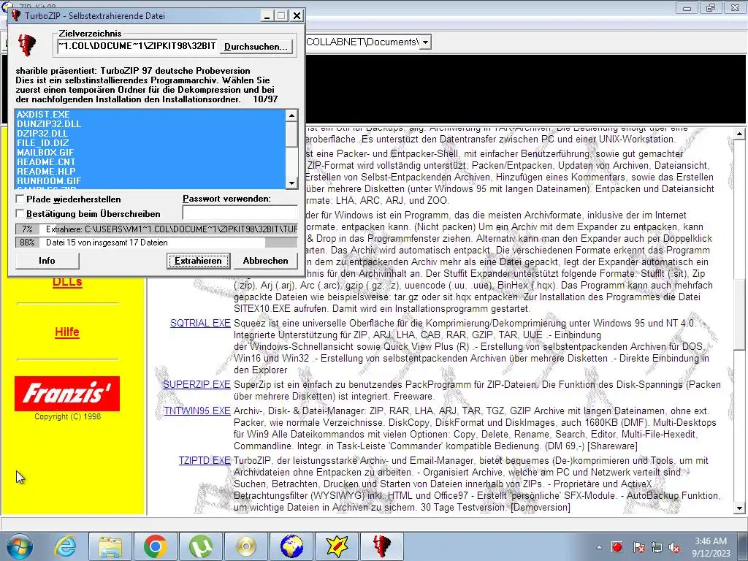Image resolution: width=748 pixels, height=561 pixels.
Task: Click page scrollbar up arrow
Action: pyautogui.click(x=739, y=134)
